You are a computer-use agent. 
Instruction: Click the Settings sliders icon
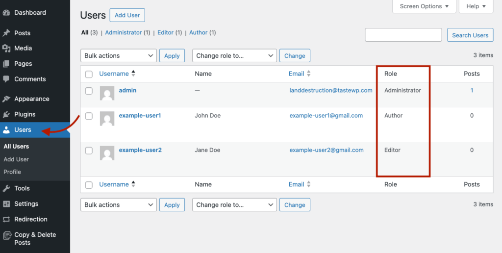[x=6, y=203]
